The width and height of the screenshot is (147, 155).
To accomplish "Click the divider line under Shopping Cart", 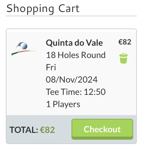I will pos(71,16).
